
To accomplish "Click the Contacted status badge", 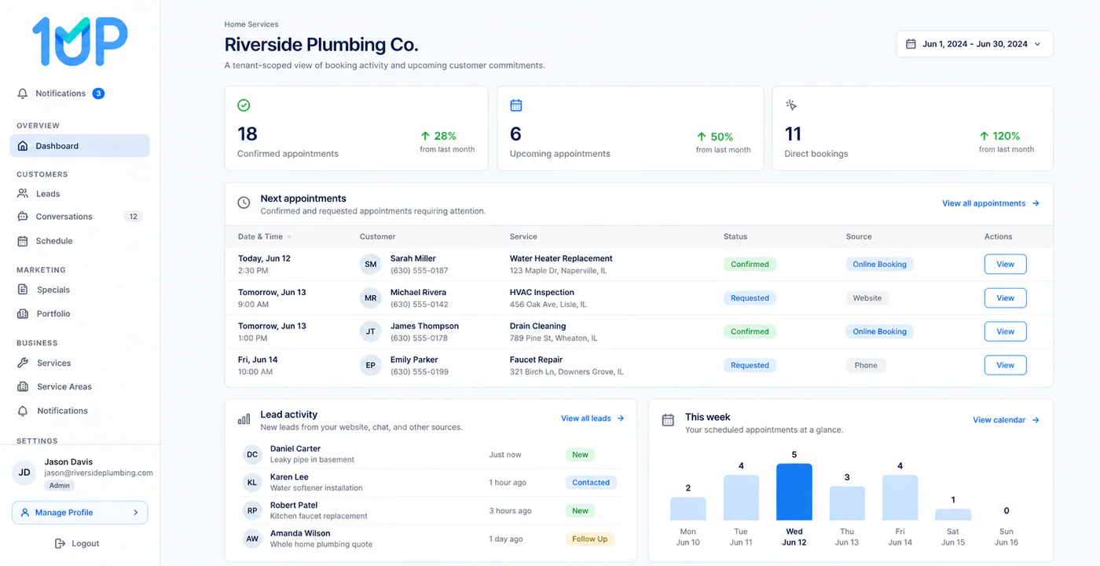I will pyautogui.click(x=591, y=483).
